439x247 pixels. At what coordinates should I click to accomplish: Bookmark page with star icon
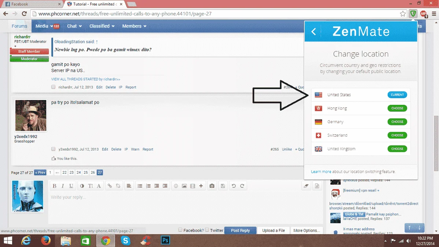(x=403, y=14)
